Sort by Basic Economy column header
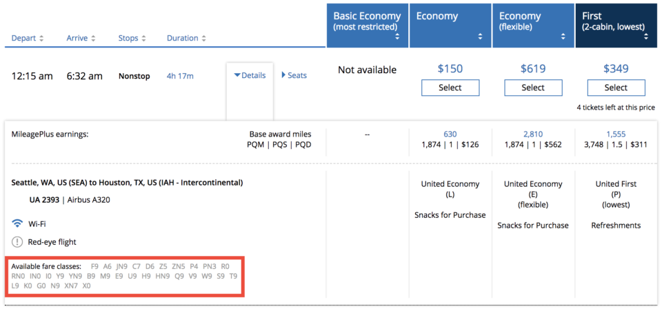662x309 pixels. 368,26
